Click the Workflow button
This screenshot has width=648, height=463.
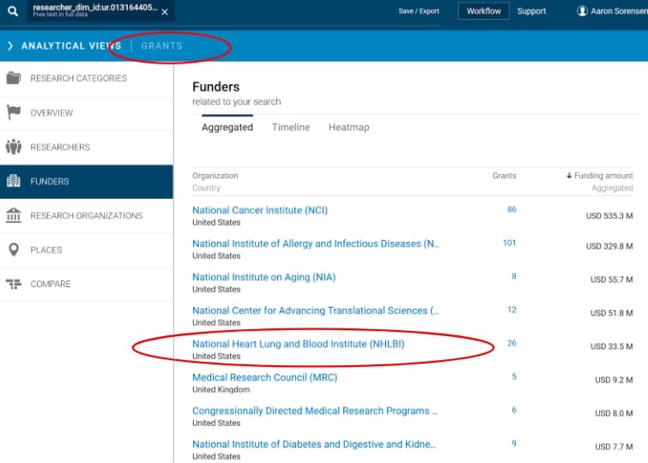coord(483,11)
